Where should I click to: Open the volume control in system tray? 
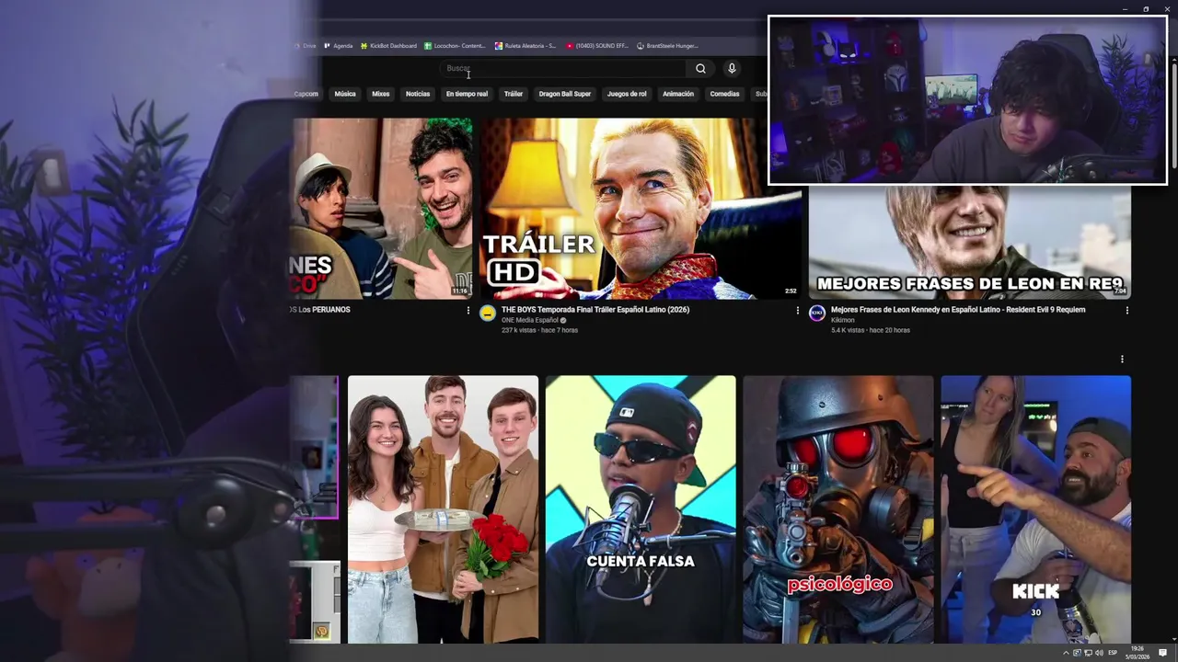[1098, 653]
